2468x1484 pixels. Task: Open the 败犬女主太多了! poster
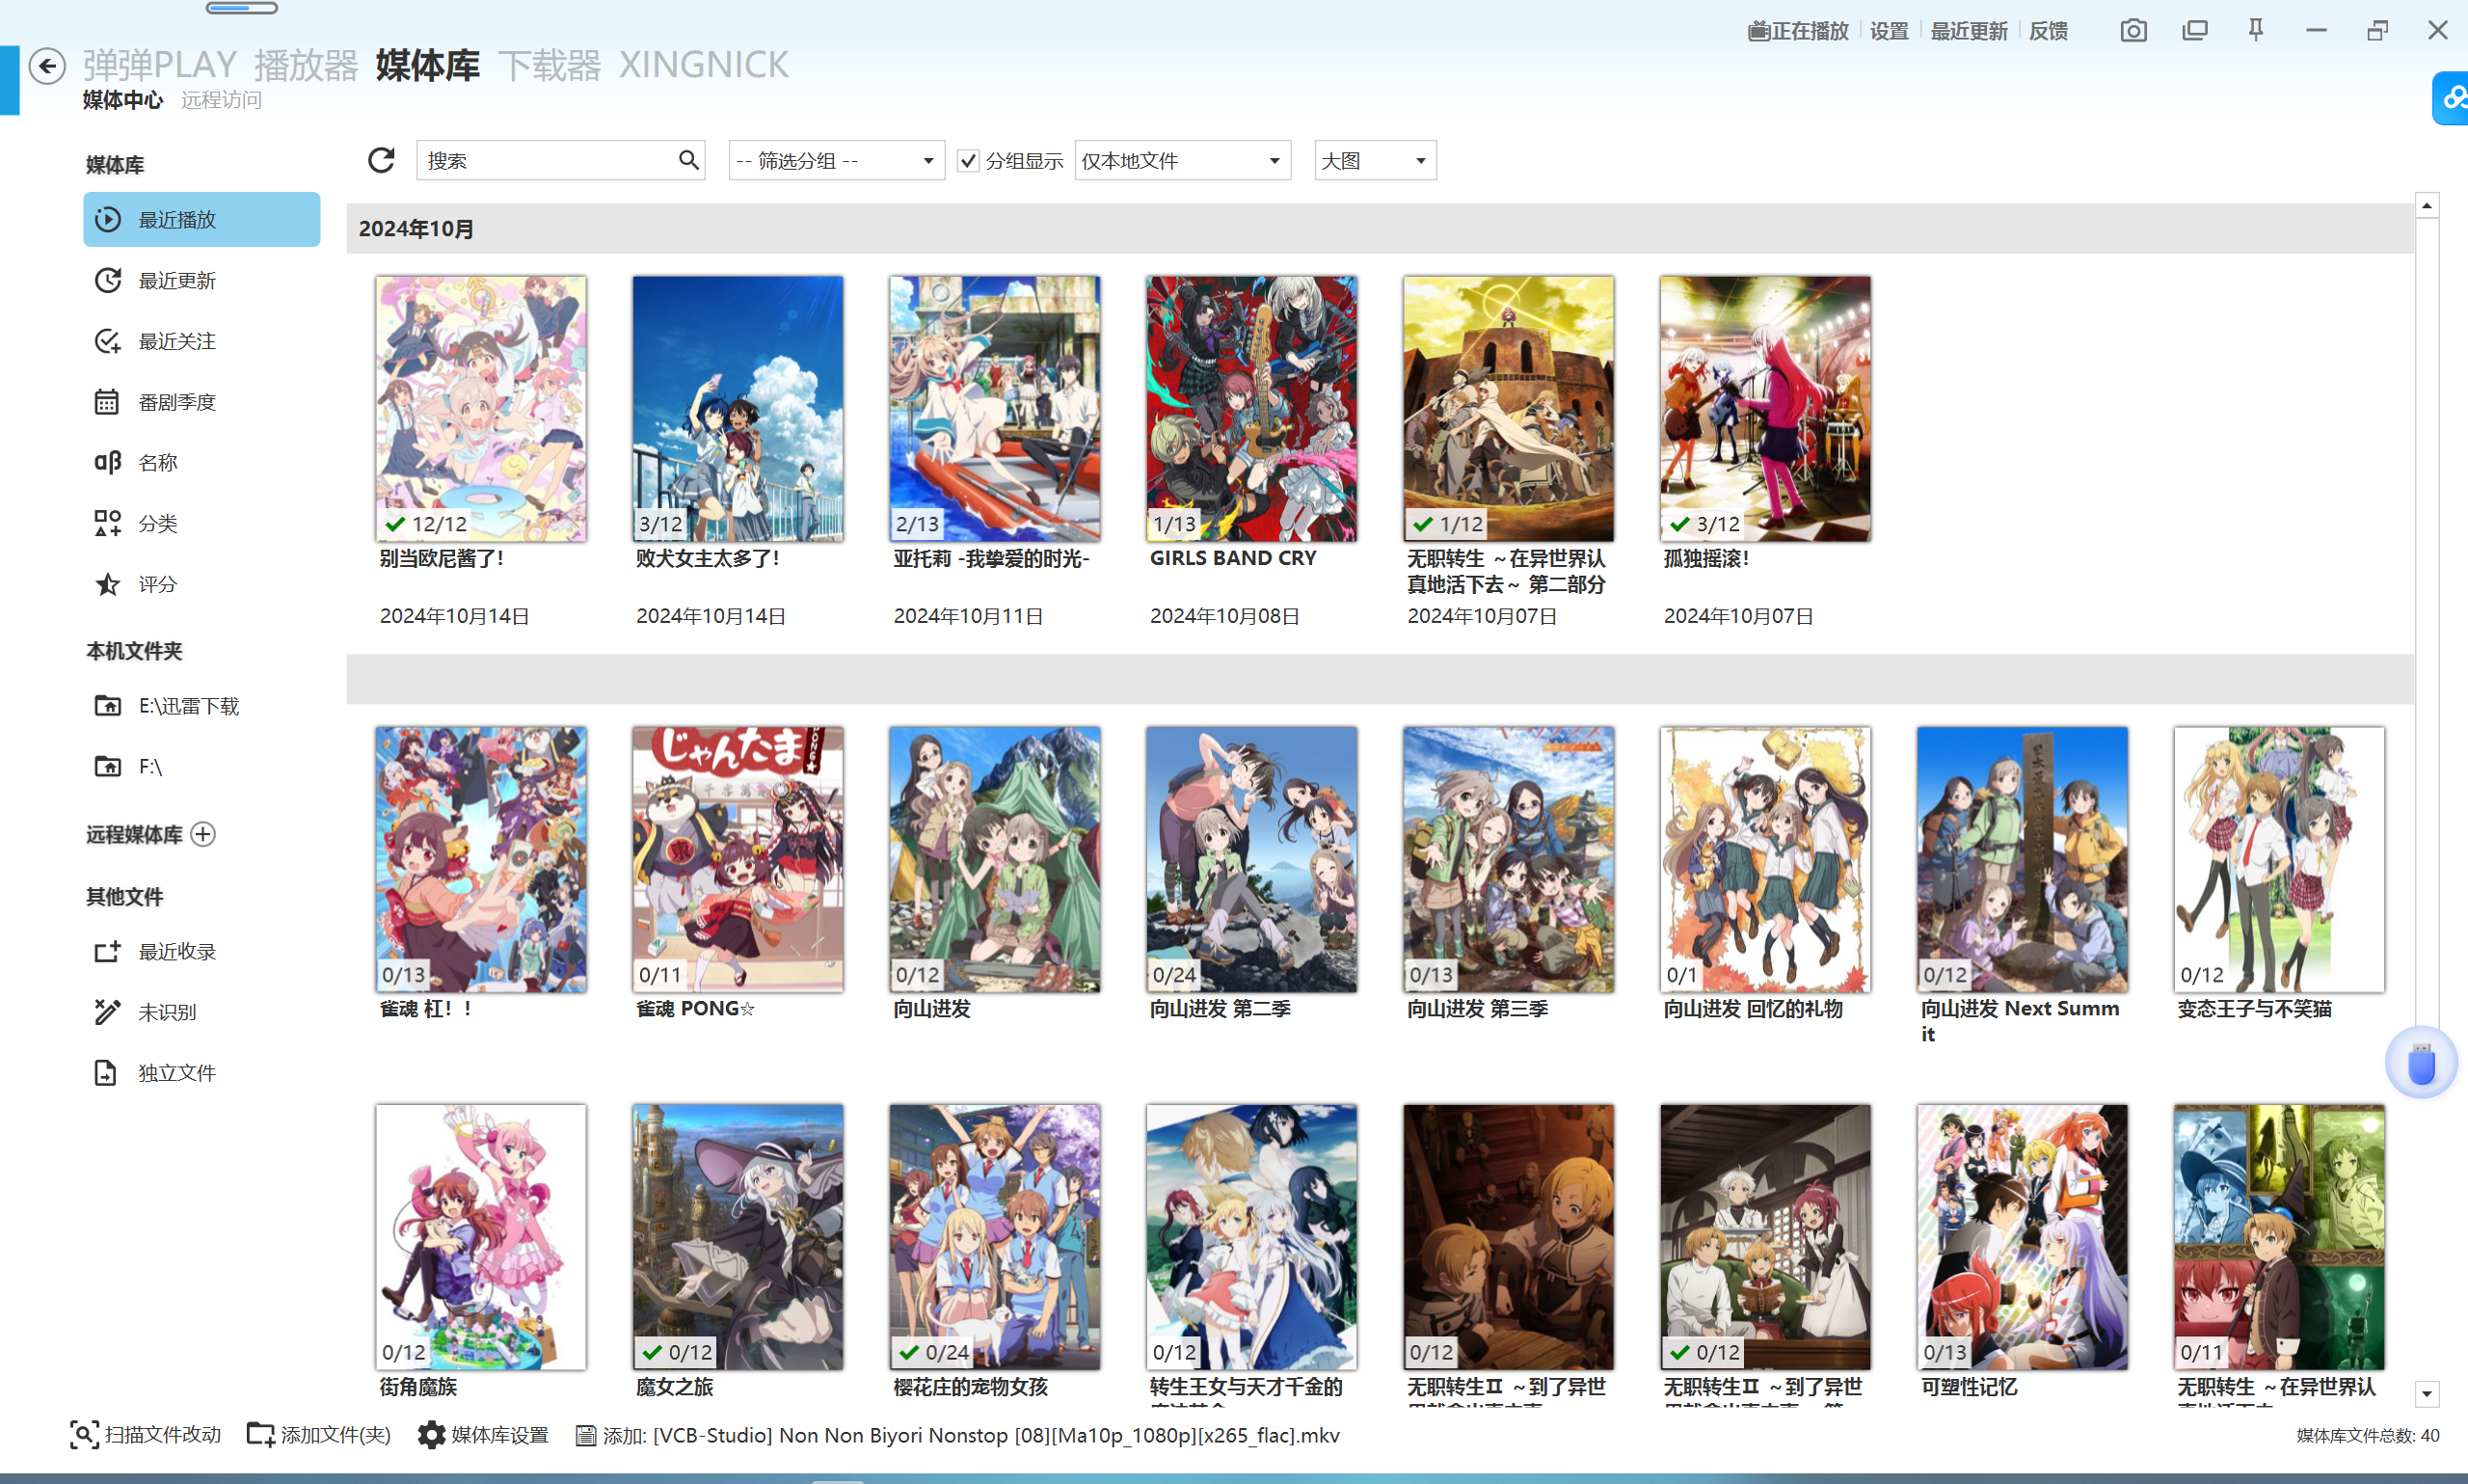[x=738, y=409]
